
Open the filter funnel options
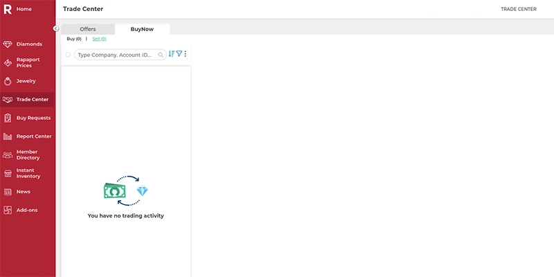pos(179,54)
